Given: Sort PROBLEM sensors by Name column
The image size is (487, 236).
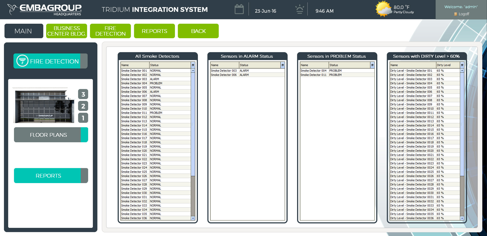Looking at the screenshot, I should click(x=314, y=65).
